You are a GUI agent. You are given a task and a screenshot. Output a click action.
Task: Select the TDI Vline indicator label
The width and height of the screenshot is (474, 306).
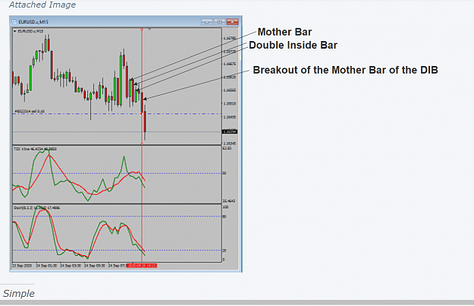pos(35,149)
